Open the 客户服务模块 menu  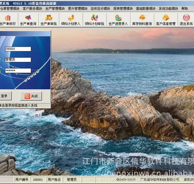(x=32, y=8)
